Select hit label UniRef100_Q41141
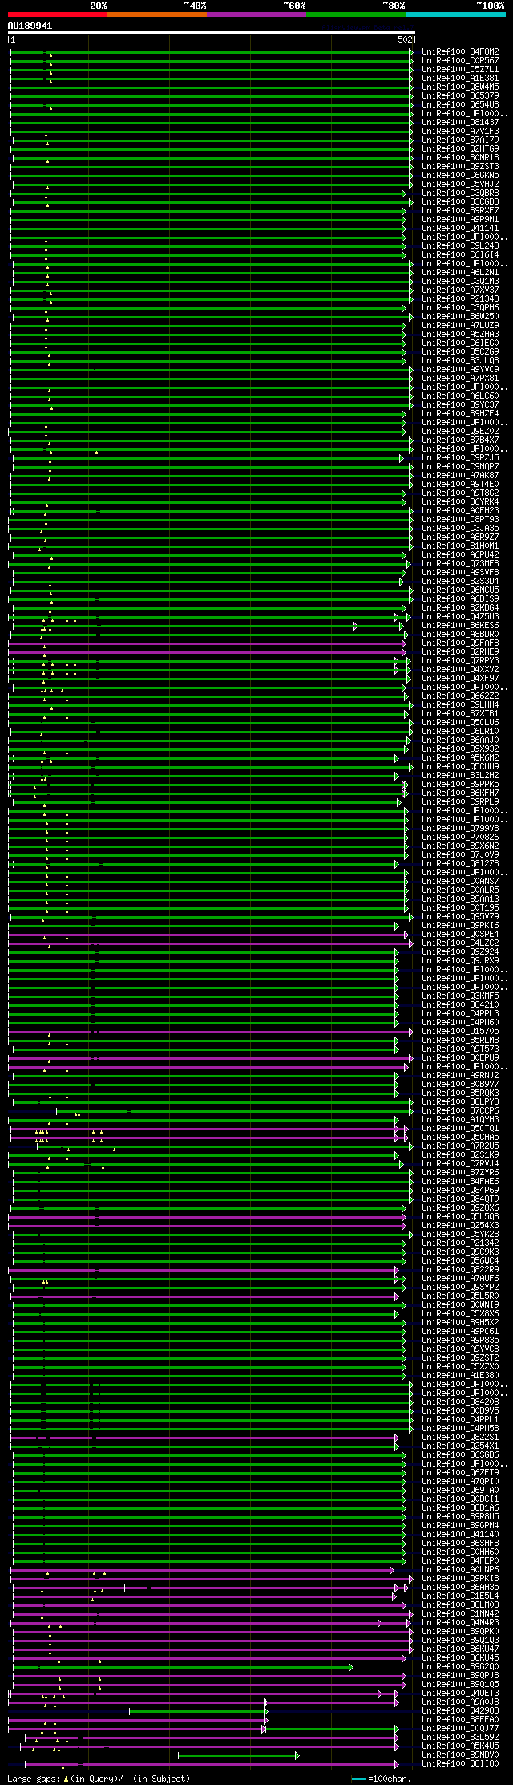 tap(460, 228)
